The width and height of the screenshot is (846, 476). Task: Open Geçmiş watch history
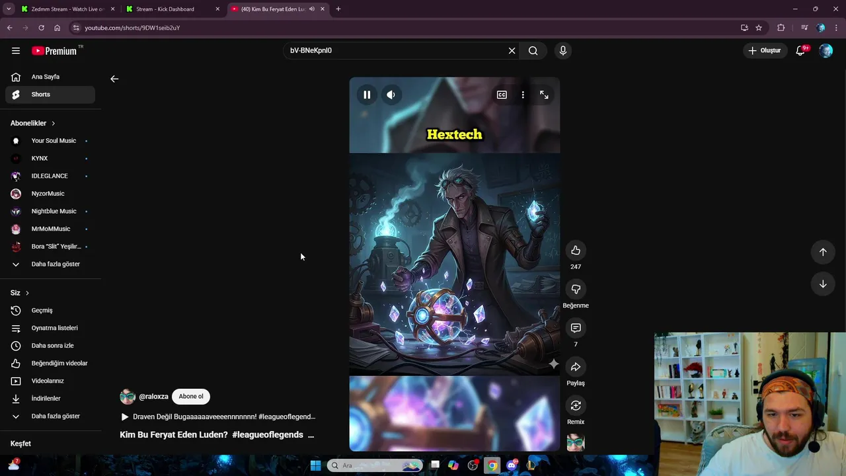[x=50, y=310]
